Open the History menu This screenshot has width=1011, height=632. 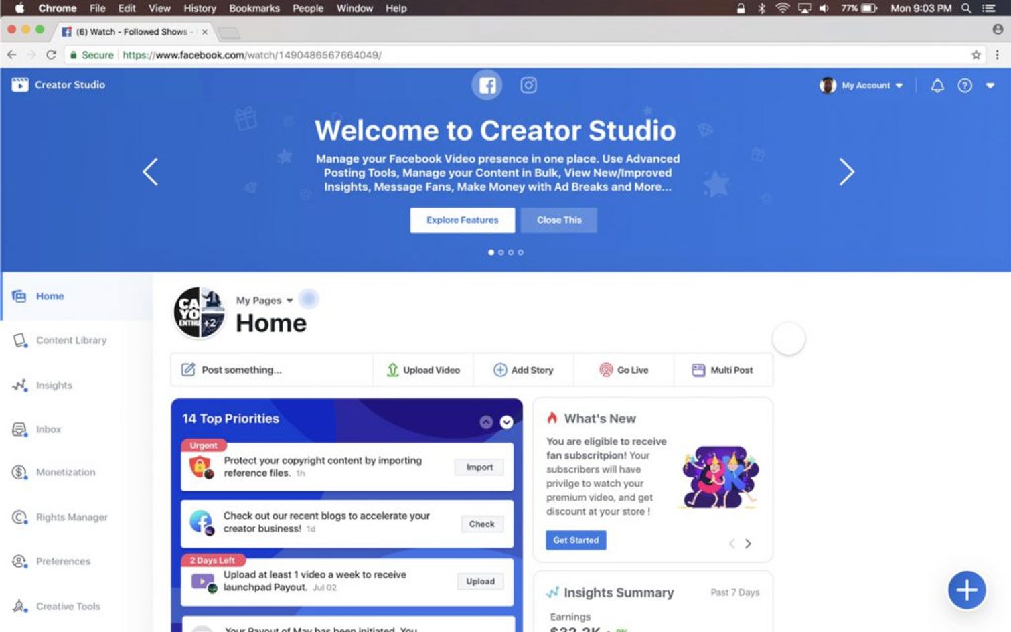click(x=200, y=8)
